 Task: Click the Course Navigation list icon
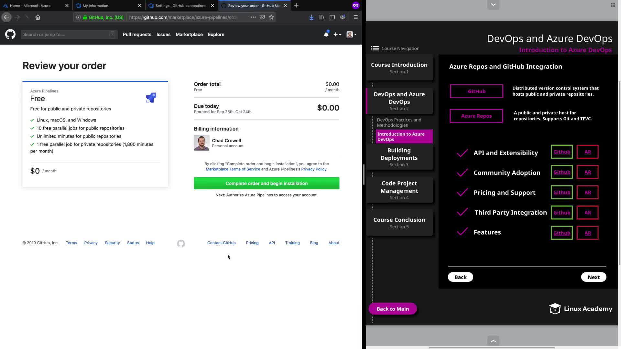(375, 48)
